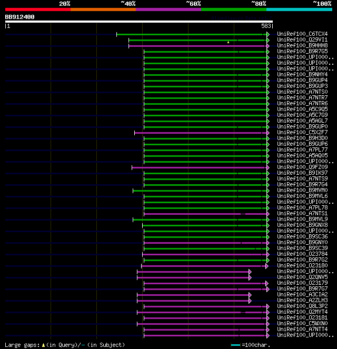Click label UniRef100_C5X2F7
The width and height of the screenshot is (337, 349).
pyautogui.click(x=302, y=133)
